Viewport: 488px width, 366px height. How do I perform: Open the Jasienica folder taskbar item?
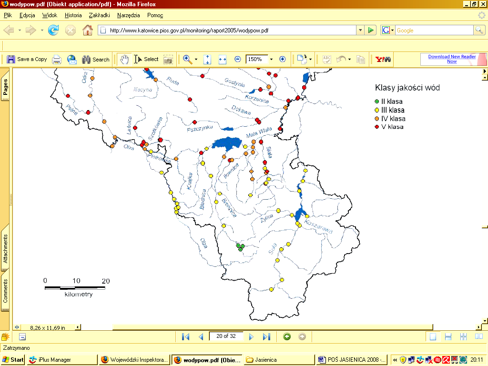coord(279,360)
